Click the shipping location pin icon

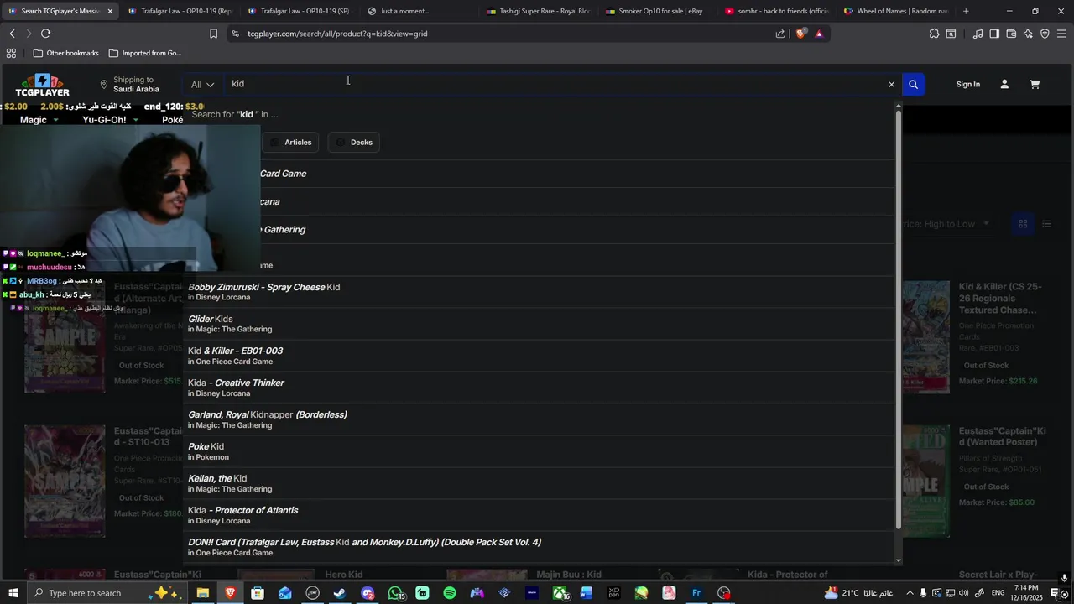[x=104, y=85]
